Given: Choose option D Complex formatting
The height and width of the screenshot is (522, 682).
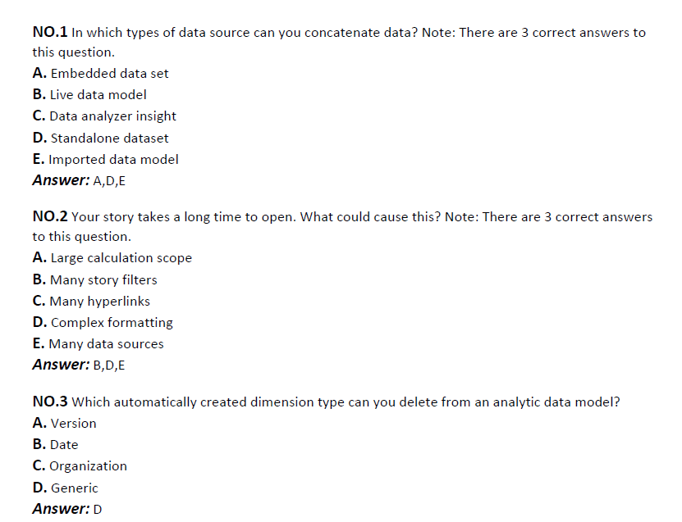Looking at the screenshot, I should (x=103, y=323).
